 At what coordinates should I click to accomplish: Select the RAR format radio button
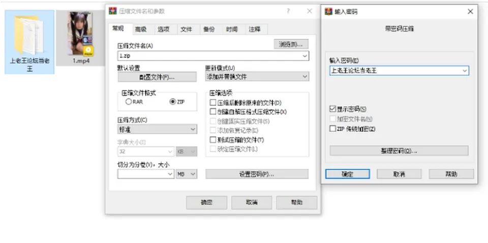tap(128, 102)
